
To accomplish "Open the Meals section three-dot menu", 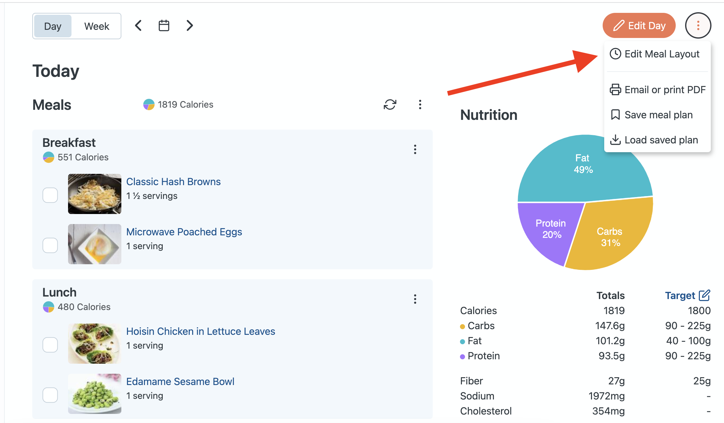I will tap(420, 104).
